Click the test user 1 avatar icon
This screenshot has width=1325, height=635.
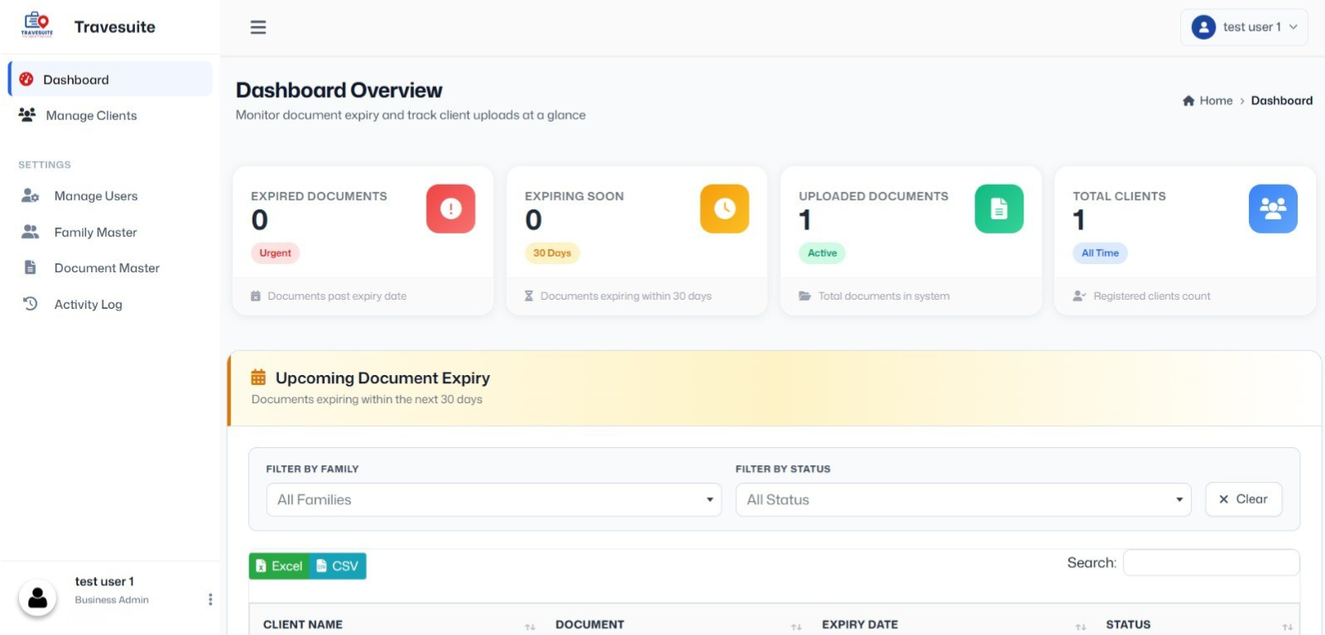pos(1203,27)
